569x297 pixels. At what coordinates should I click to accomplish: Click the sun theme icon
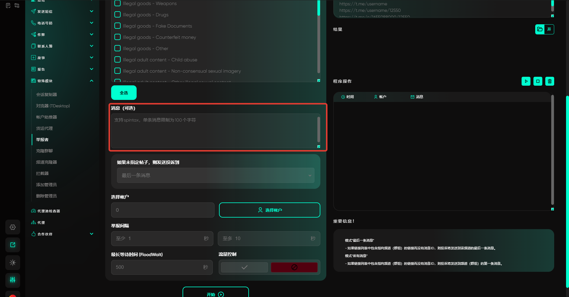pos(13,263)
